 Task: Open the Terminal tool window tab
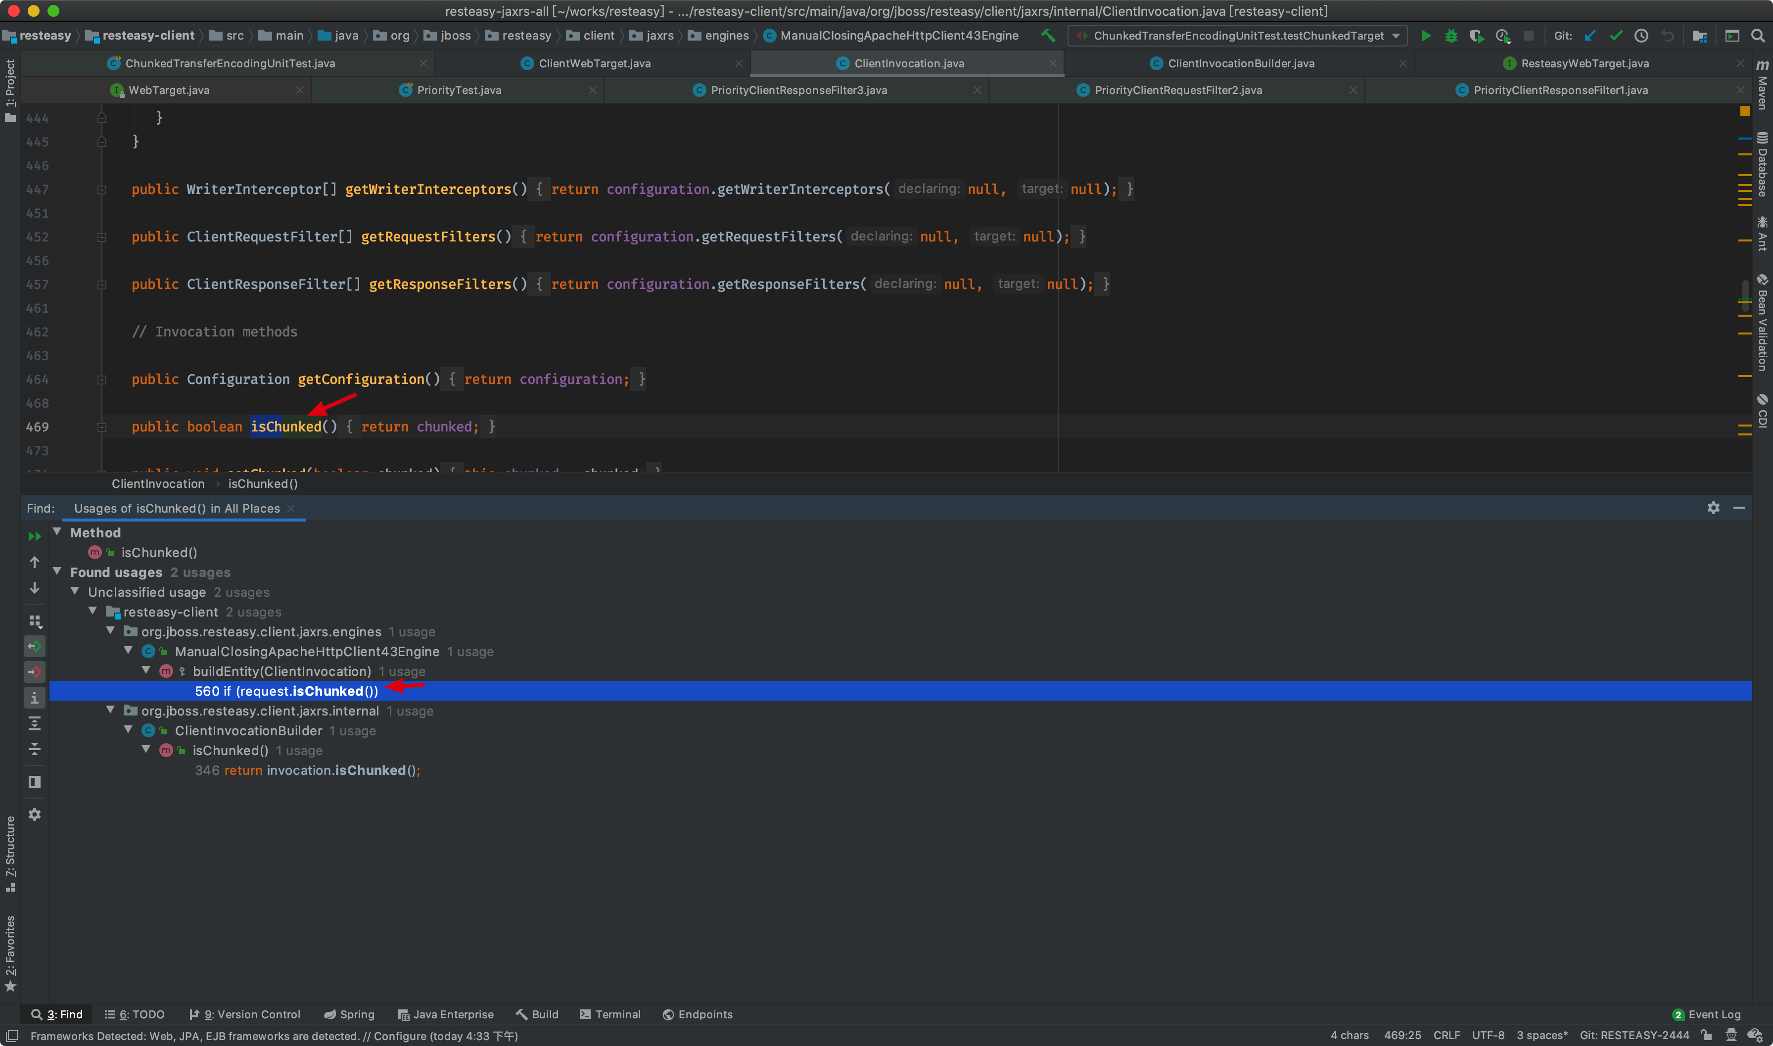[609, 1014]
